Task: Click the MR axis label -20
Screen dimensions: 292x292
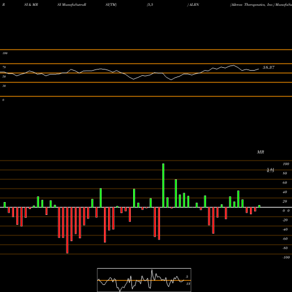Action: (x=285, y=220)
